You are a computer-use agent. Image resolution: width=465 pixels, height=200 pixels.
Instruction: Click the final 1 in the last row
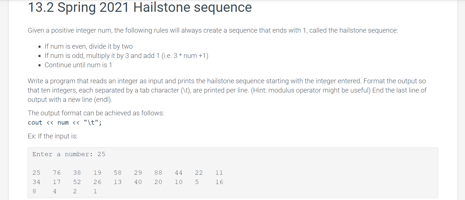tap(95, 191)
